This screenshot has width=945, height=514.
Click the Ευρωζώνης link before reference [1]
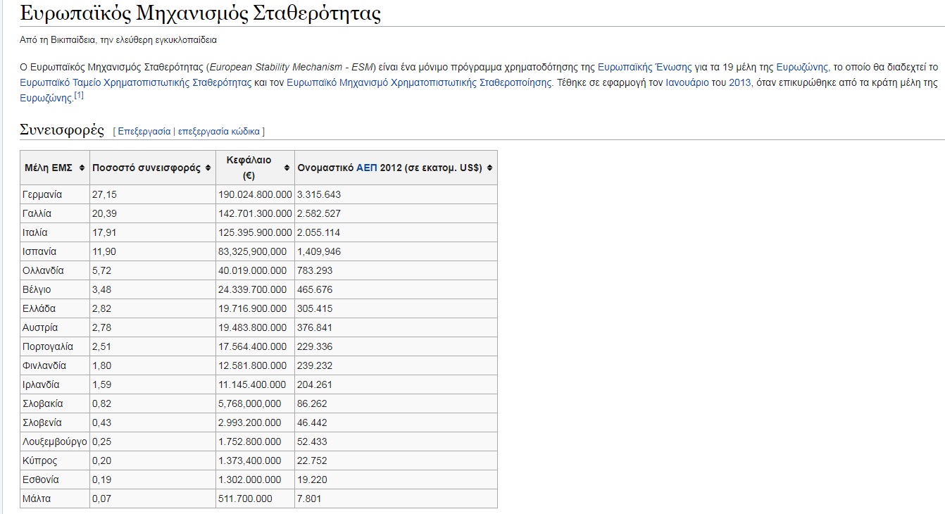pos(46,98)
